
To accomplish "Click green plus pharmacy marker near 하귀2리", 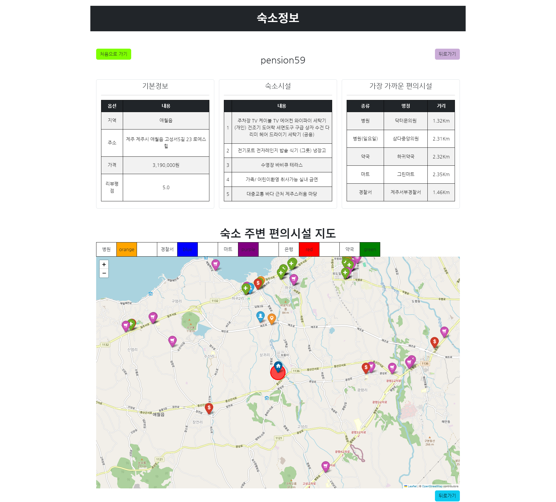I will coord(246,288).
